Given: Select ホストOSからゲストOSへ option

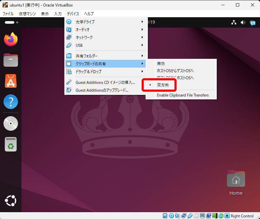Looking at the screenshot, I should [181, 71].
